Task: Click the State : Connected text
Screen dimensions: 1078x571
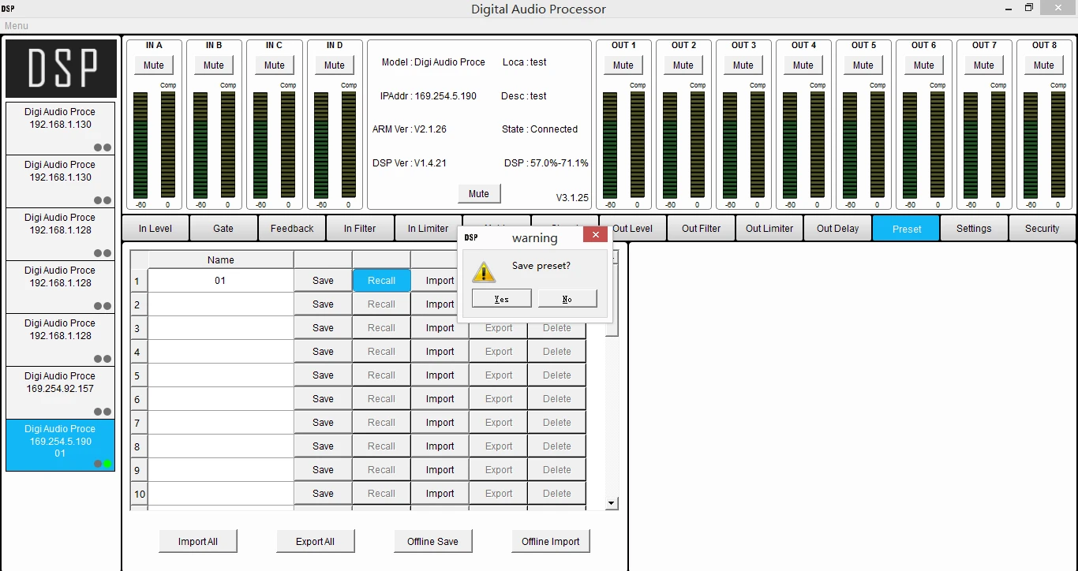Action: click(540, 129)
